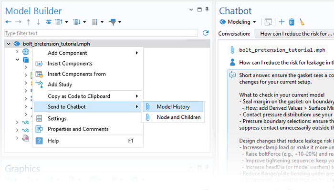Click the Expand All tree icon
Viewport: 334px width, 190px height.
click(x=77, y=22)
